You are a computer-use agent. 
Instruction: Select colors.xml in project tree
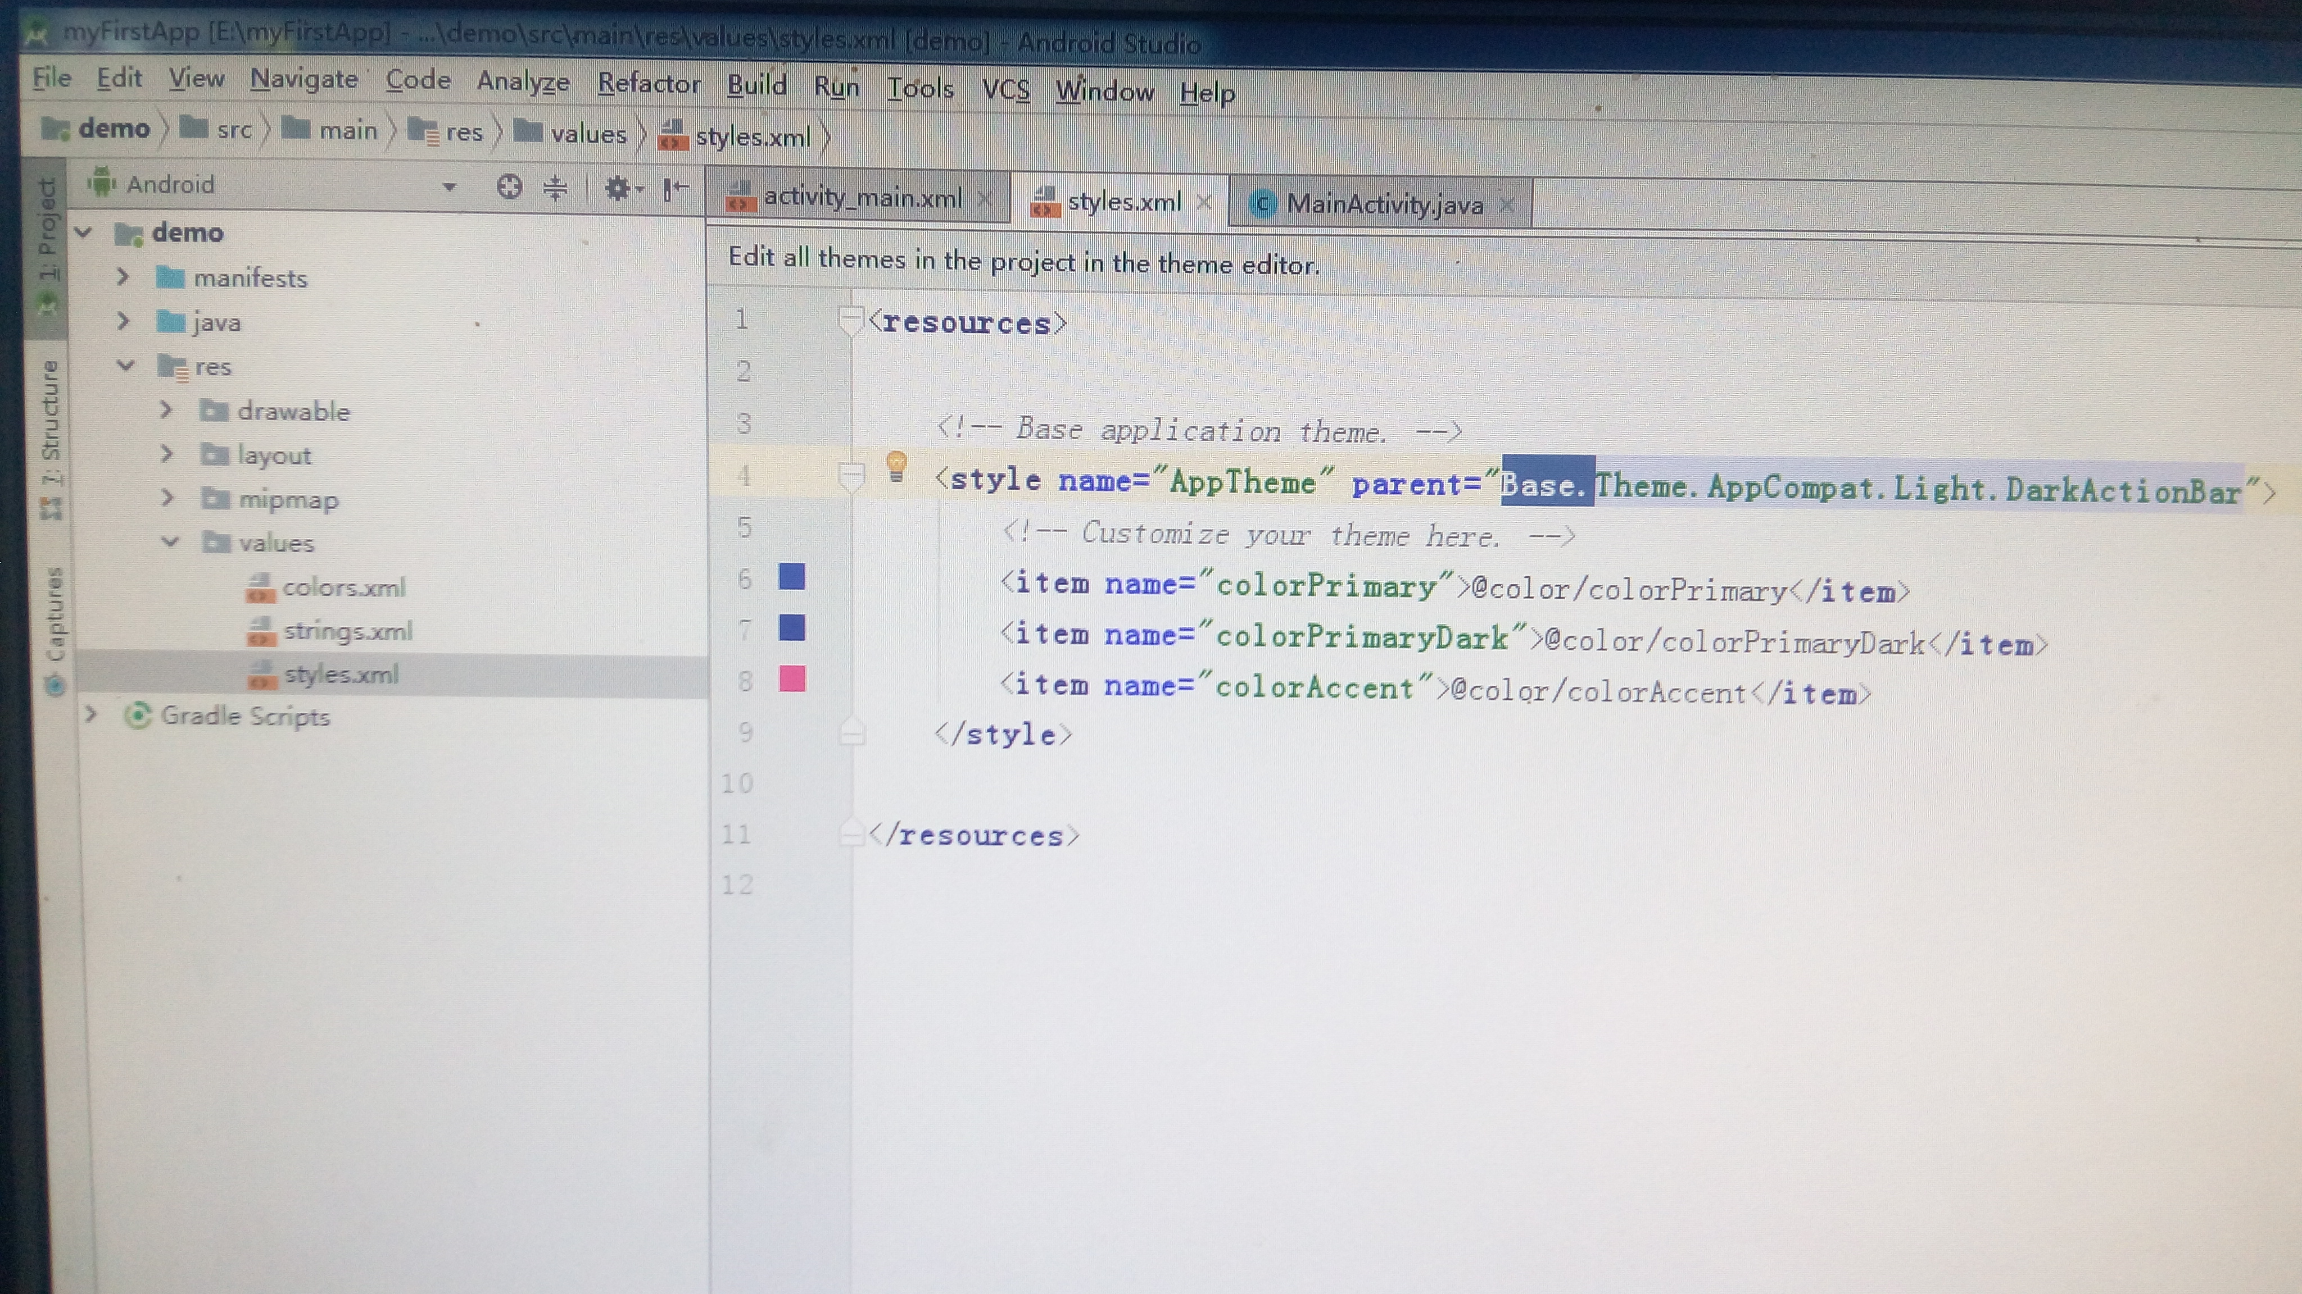click(x=326, y=587)
